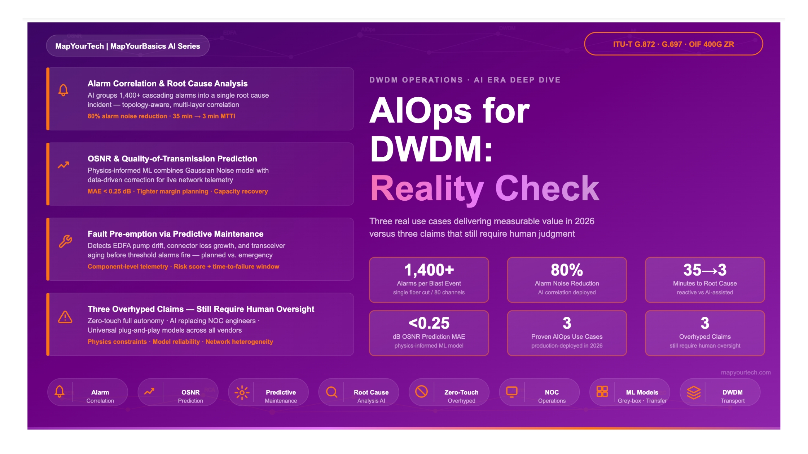This screenshot has width=808, height=454.
Task: Expand the Fault Pre-emption predictive maintenance card
Action: (x=201, y=249)
